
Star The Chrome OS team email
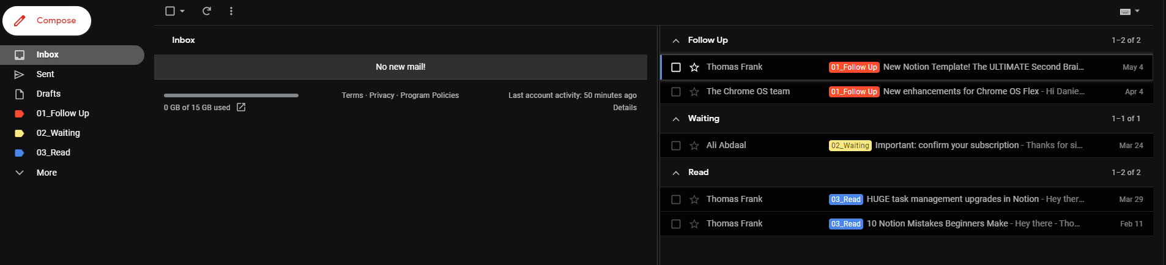click(694, 92)
